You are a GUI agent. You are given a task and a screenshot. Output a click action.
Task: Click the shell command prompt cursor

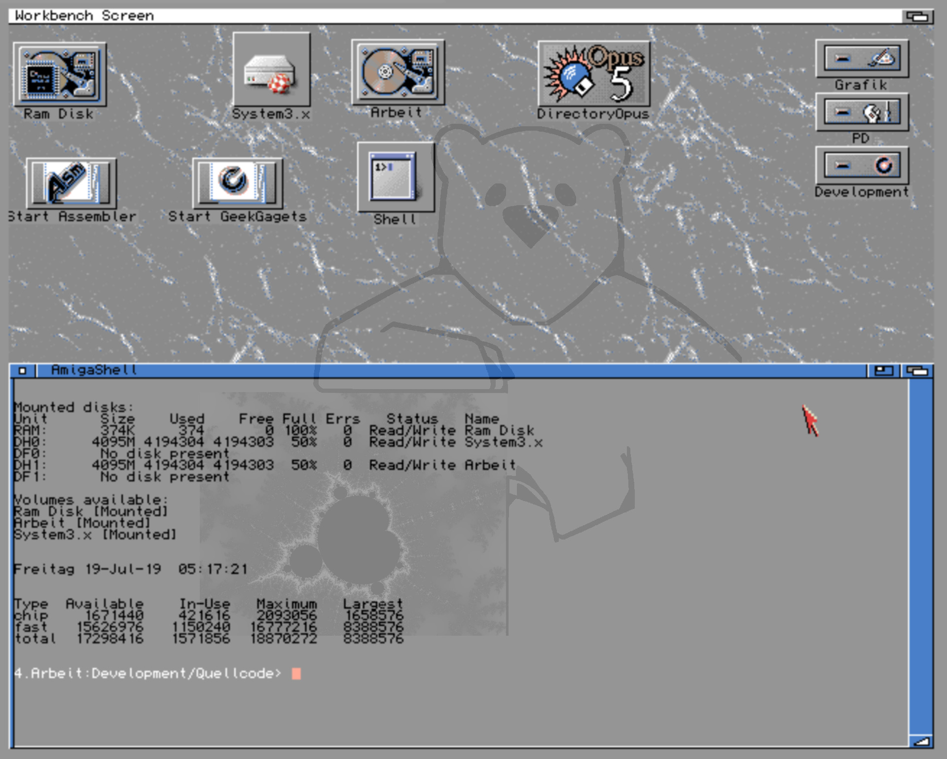click(296, 674)
